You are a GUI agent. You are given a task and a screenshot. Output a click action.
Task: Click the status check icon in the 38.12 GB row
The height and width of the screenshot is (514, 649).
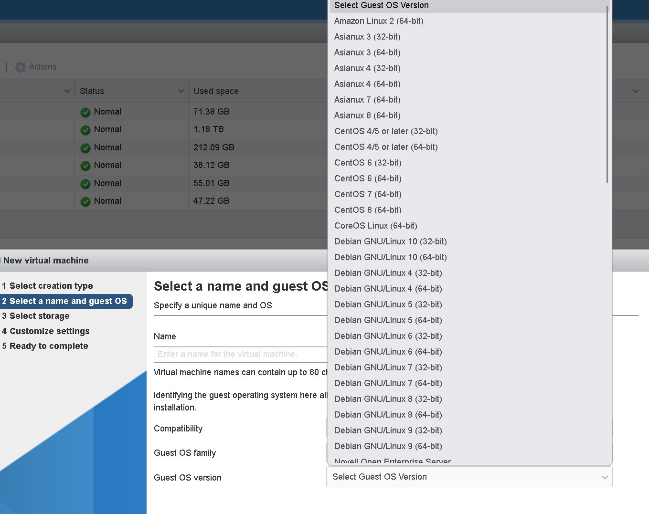(85, 166)
